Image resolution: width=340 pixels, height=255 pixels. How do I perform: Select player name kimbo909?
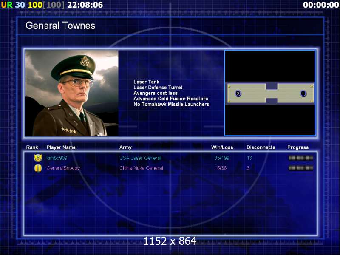[57, 158]
